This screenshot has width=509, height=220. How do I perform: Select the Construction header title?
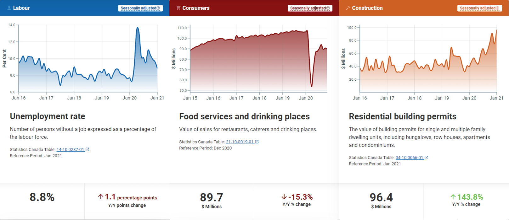click(367, 8)
